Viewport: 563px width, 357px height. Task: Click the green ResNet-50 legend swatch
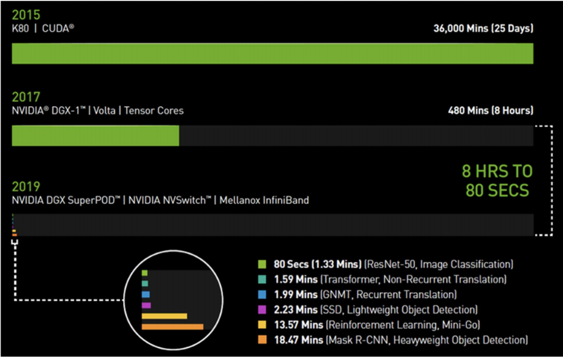pyautogui.click(x=262, y=264)
